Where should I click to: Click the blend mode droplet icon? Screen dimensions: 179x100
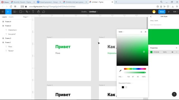141,32
